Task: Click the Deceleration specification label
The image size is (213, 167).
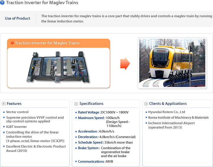Action: coord(88,137)
